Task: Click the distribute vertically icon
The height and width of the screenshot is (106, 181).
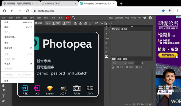Action: pos(90,23)
